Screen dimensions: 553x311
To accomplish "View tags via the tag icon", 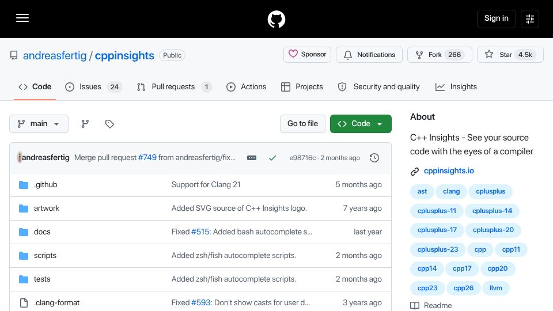I will [109, 124].
